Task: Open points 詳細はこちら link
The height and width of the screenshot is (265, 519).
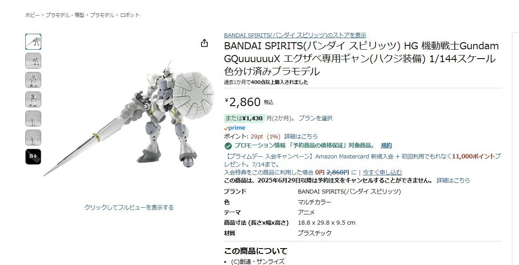Action: (x=301, y=136)
